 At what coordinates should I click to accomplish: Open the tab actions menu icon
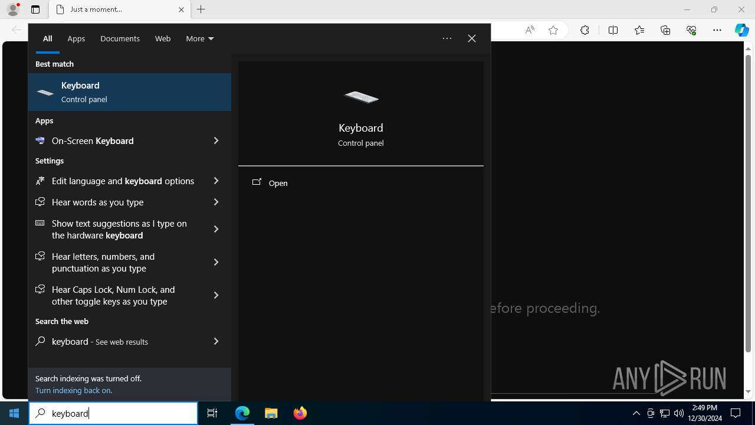35,9
